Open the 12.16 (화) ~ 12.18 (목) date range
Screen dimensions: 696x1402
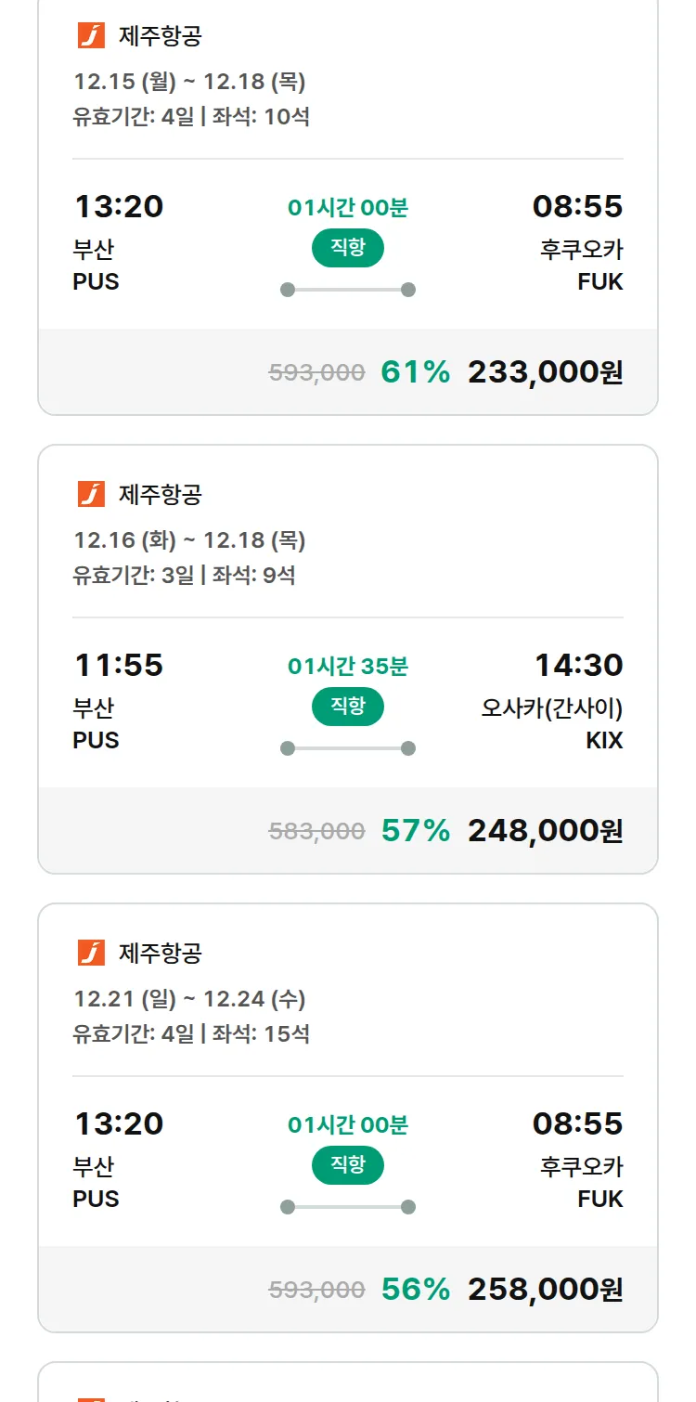(189, 540)
